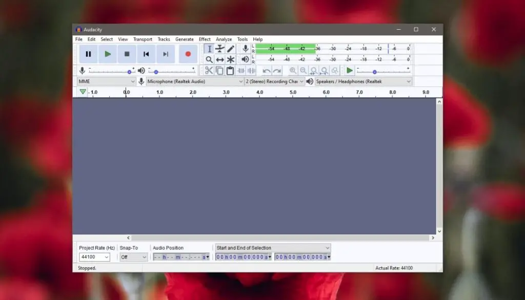This screenshot has width=525, height=300.
Task: Open Speakers / Headphones playback device dropdown
Action: 364,81
